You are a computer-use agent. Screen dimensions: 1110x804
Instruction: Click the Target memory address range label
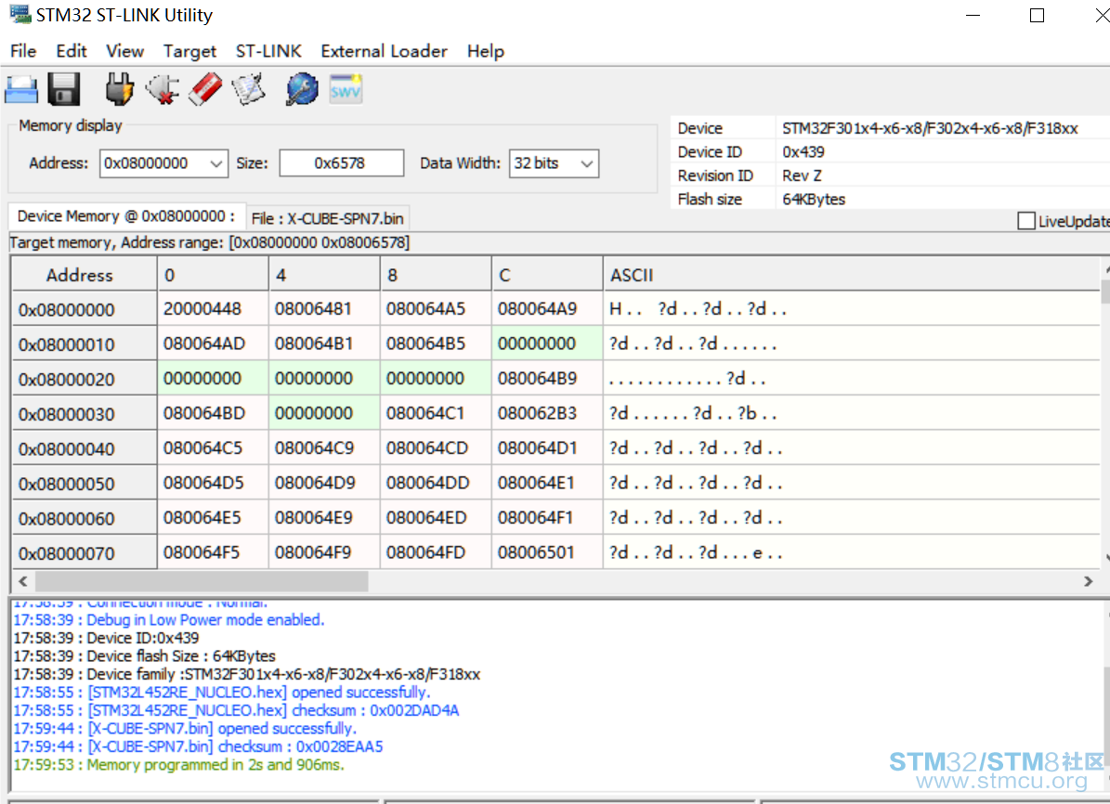(210, 242)
